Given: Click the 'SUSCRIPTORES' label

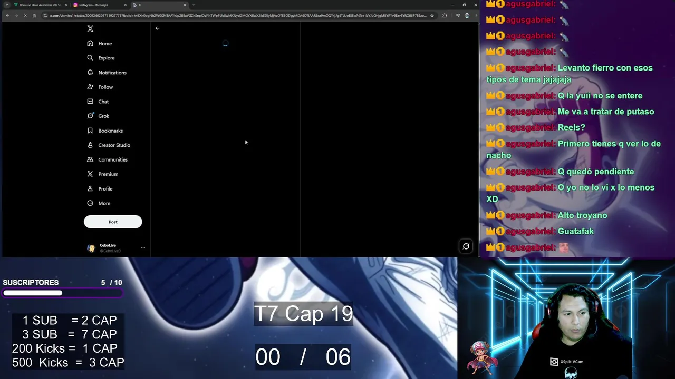Looking at the screenshot, I should pyautogui.click(x=31, y=282).
